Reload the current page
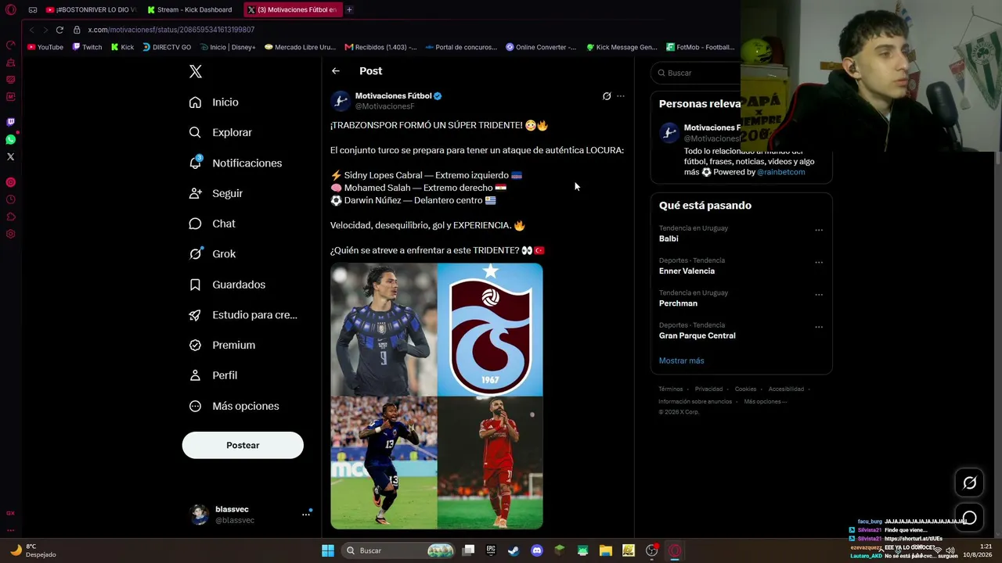Screen dimensions: 1002x563 coord(59,30)
